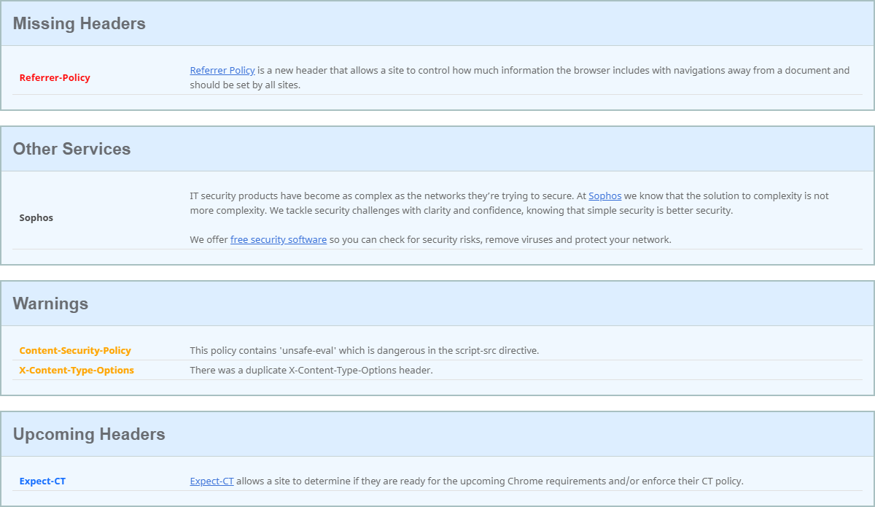Open the Expect-CT documentation link

tap(211, 481)
